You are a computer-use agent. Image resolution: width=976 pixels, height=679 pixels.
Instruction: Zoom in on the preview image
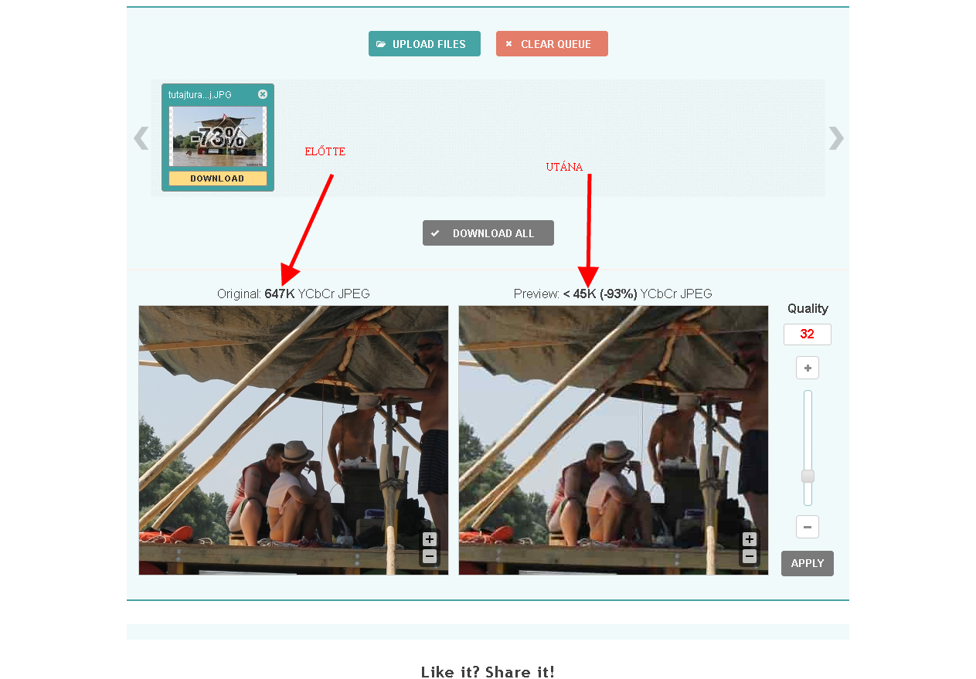pyautogui.click(x=750, y=539)
